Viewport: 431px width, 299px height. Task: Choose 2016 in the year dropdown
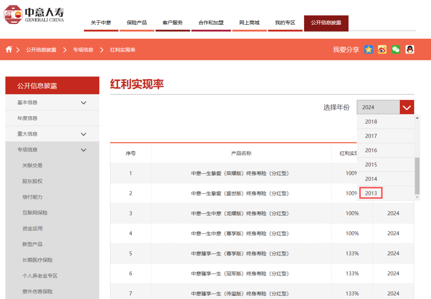pyautogui.click(x=371, y=150)
